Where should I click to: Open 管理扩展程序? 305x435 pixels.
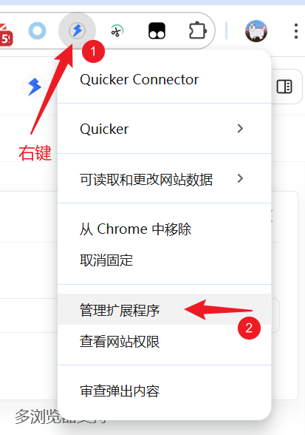point(164,309)
